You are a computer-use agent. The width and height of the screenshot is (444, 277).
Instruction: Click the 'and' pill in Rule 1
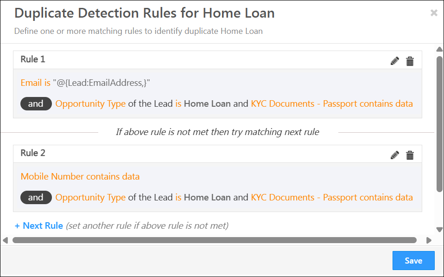[x=36, y=104]
